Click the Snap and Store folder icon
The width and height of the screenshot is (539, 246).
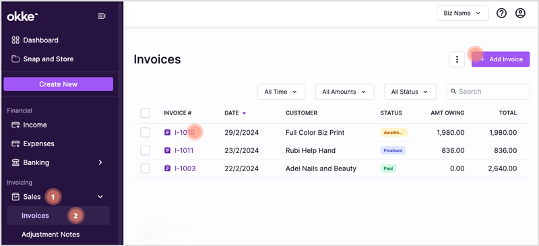click(x=15, y=59)
